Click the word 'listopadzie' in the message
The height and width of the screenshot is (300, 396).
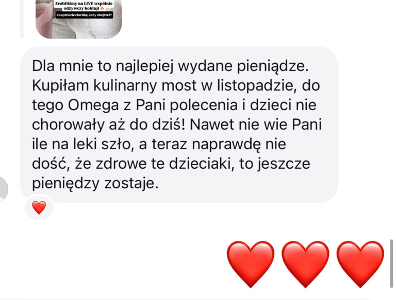(255, 86)
